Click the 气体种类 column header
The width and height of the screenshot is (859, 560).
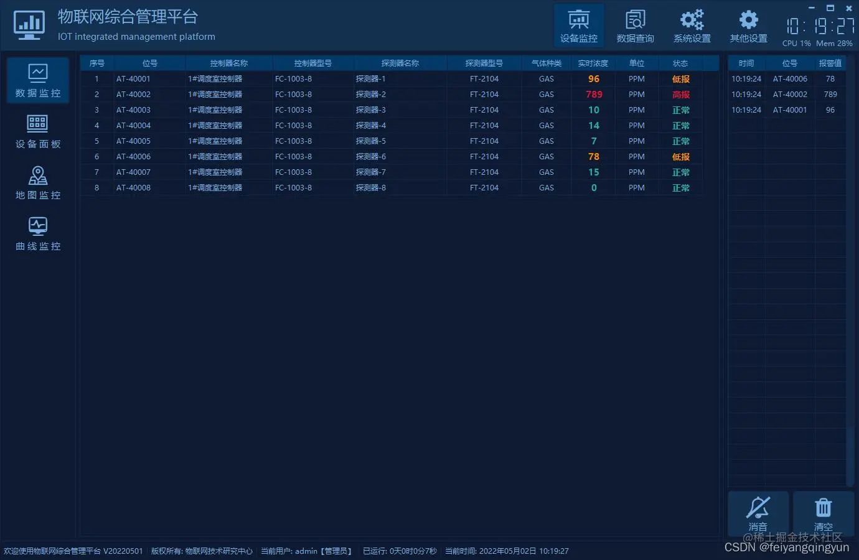click(546, 63)
